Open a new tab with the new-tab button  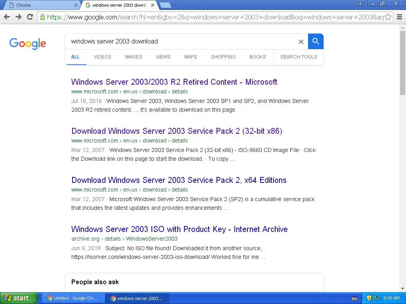165,5
